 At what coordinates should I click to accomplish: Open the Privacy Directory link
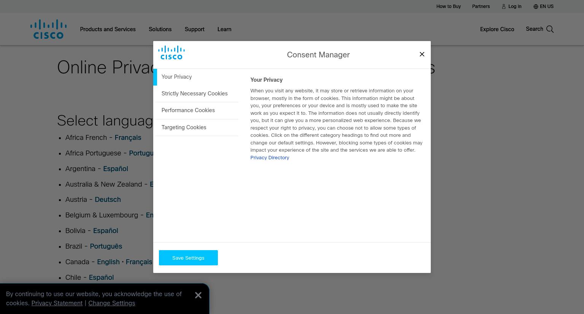click(270, 158)
